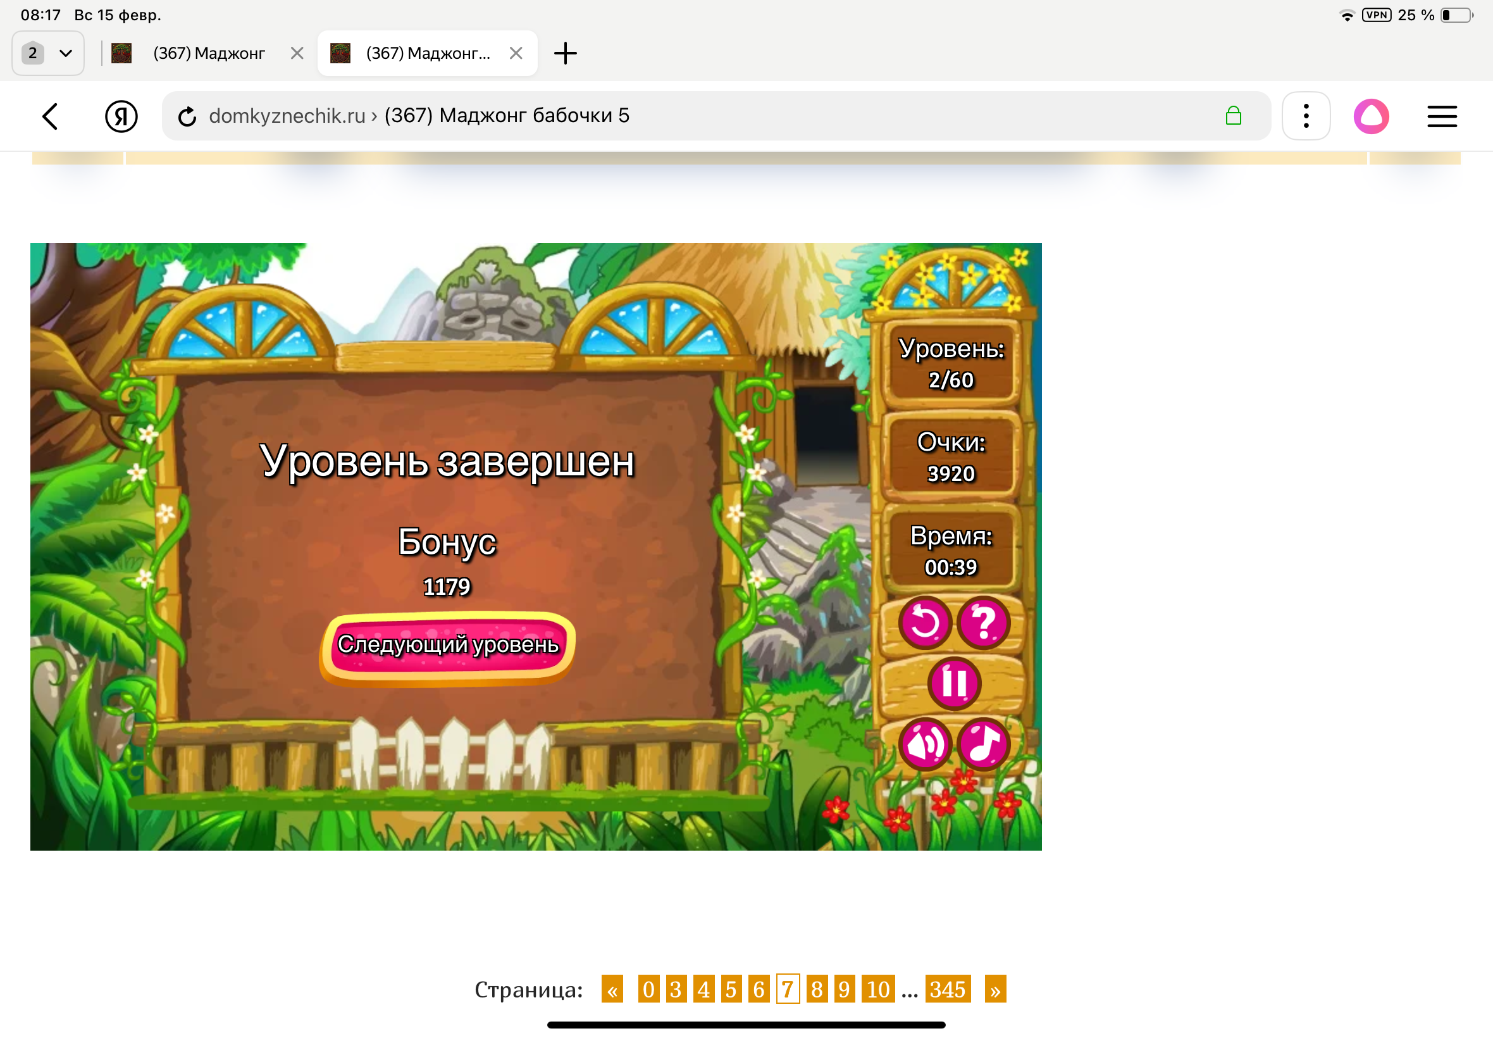
Task: Click the next page » arrow
Action: (995, 989)
